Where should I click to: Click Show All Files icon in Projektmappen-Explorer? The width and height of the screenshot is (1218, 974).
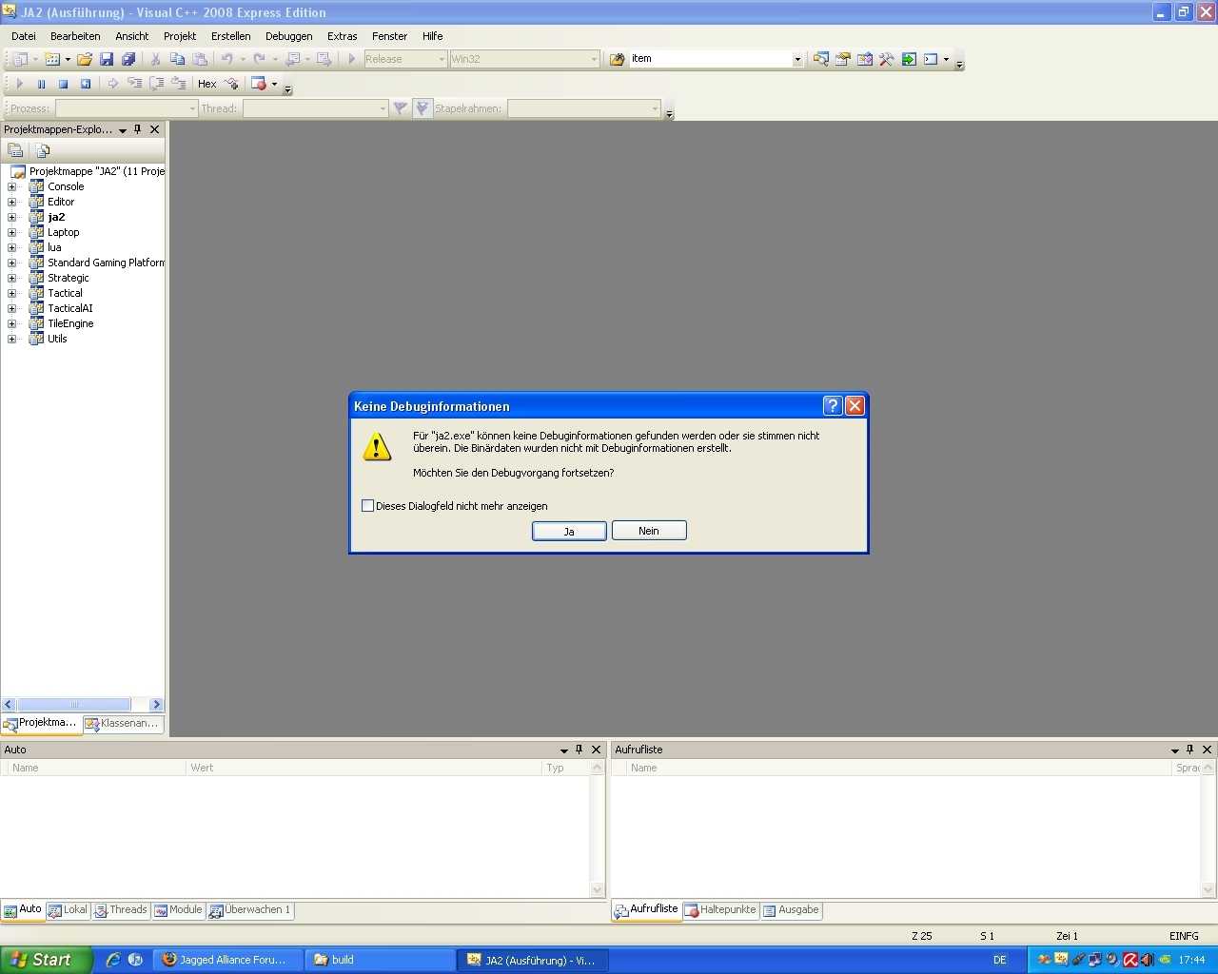click(x=42, y=150)
